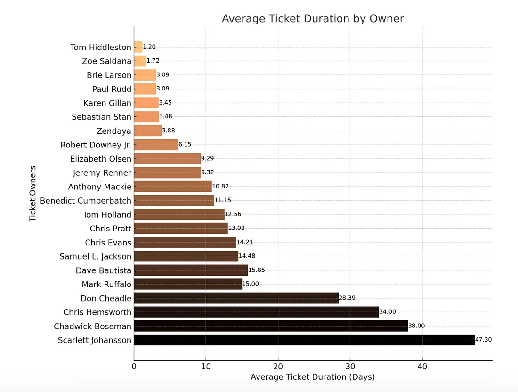Select the Elizabeth Olsen bar

(x=168, y=159)
